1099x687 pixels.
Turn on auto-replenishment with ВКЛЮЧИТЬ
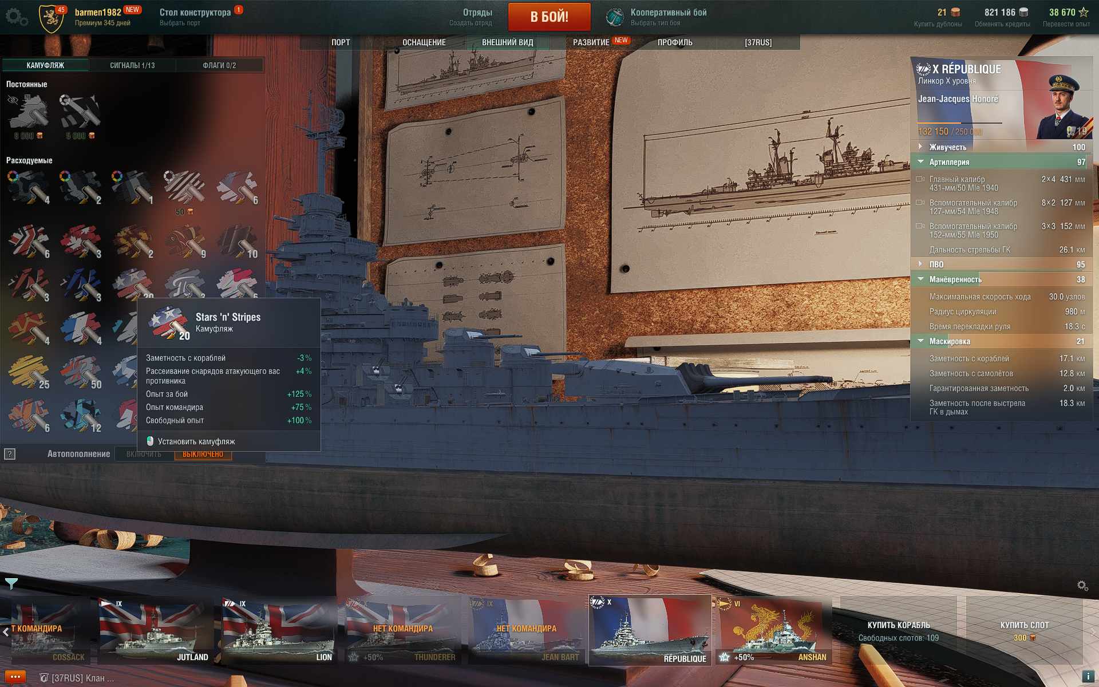144,454
